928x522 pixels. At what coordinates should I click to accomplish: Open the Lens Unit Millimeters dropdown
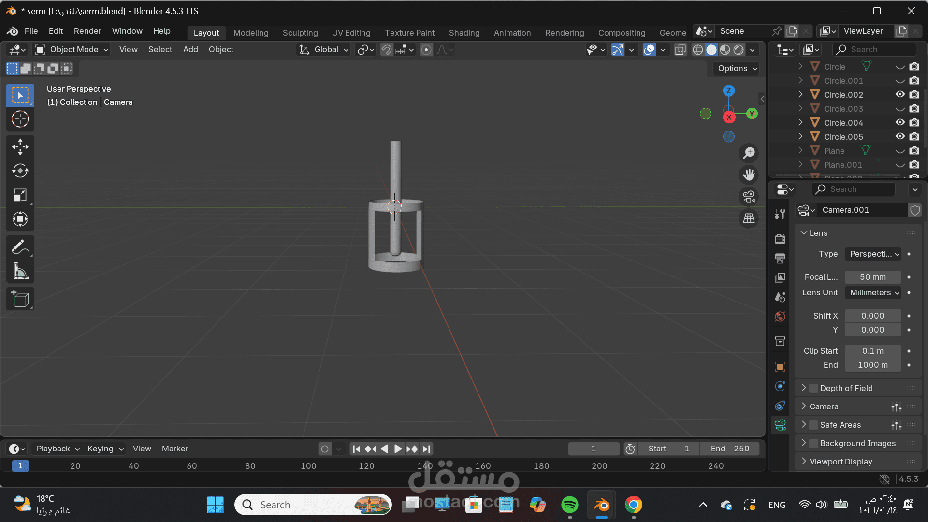(x=873, y=292)
